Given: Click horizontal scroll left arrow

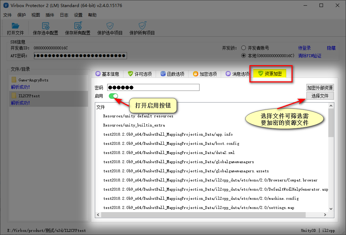Looking at the screenshot, I should pyautogui.click(x=98, y=215).
